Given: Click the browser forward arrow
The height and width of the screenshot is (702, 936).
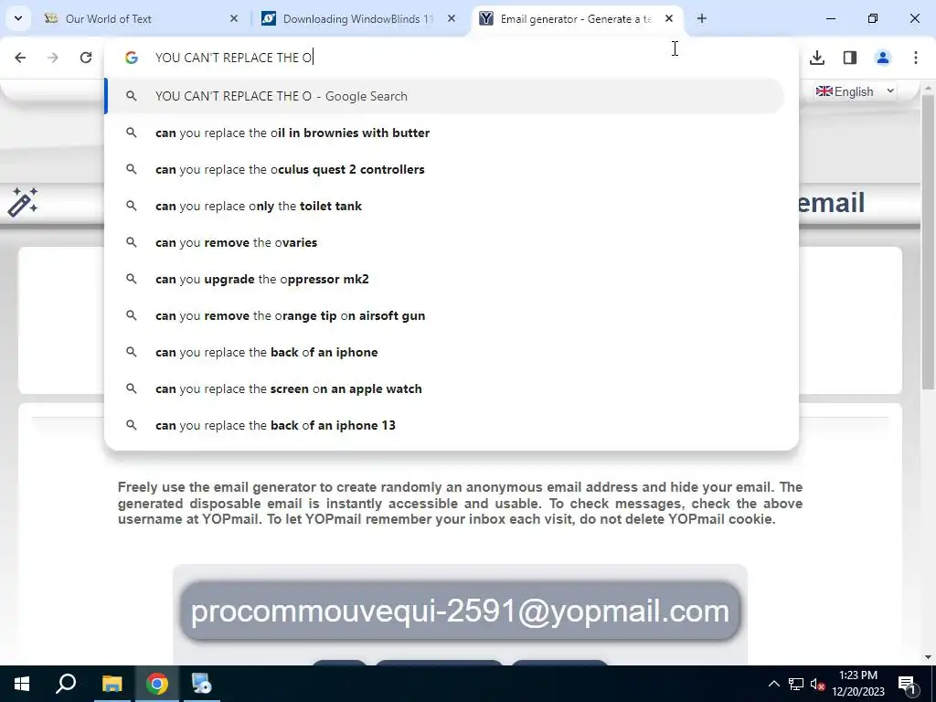Looking at the screenshot, I should point(53,58).
